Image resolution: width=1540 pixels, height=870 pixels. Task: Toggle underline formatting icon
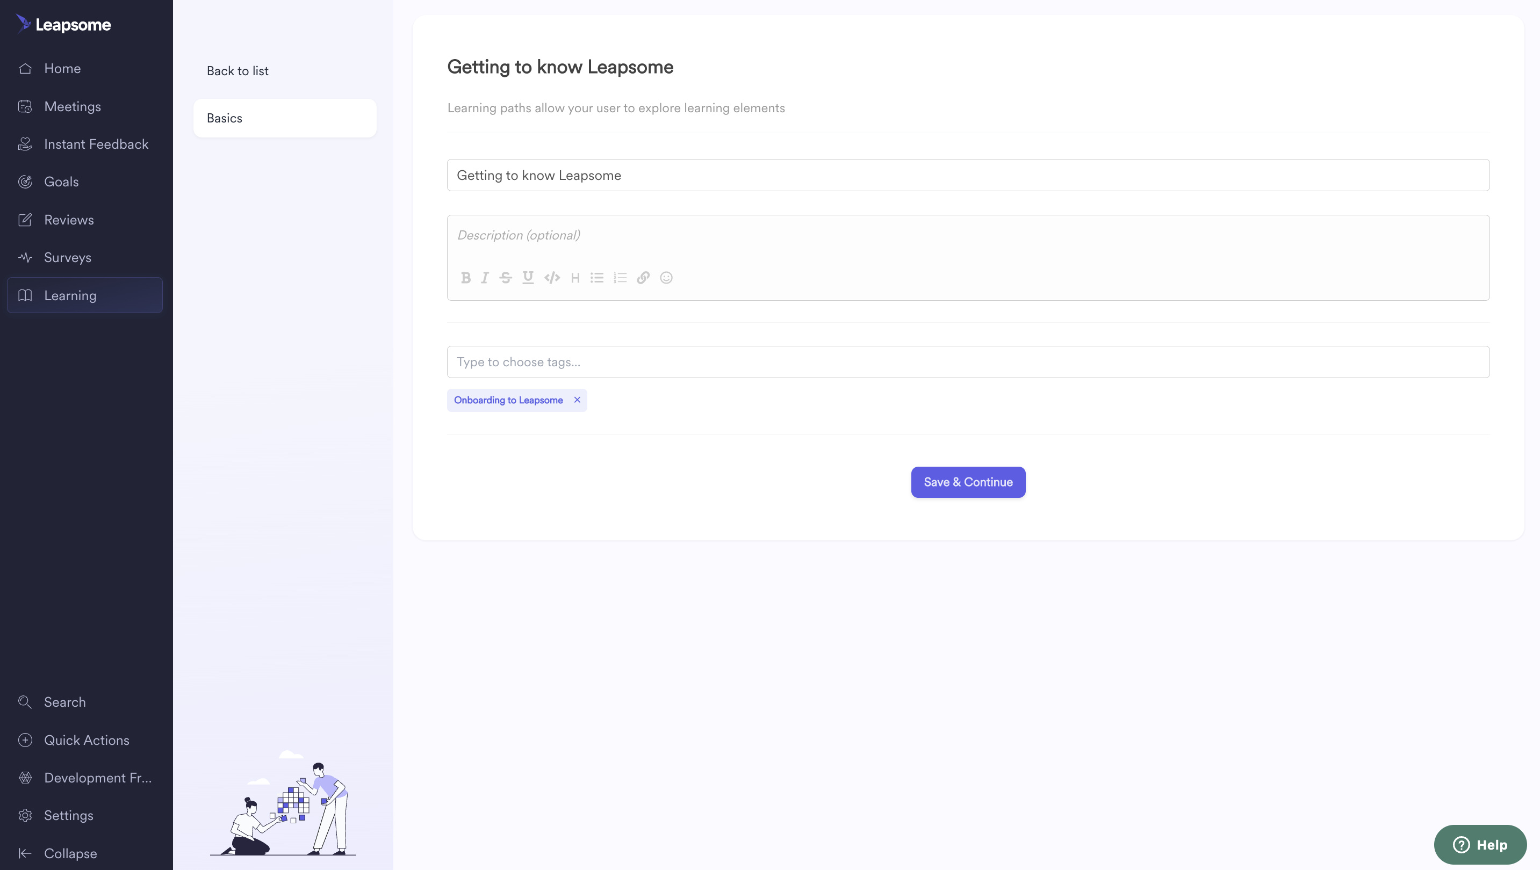pos(528,278)
